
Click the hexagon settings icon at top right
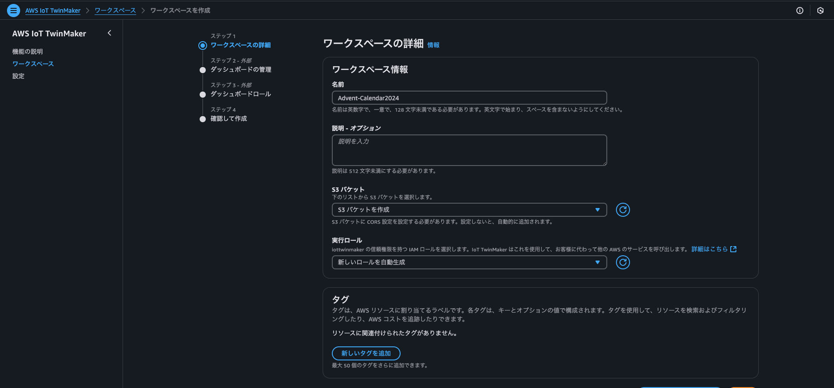pos(820,11)
